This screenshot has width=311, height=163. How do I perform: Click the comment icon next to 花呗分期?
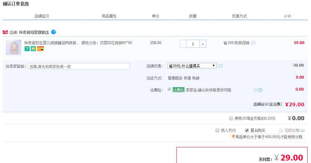303,131
